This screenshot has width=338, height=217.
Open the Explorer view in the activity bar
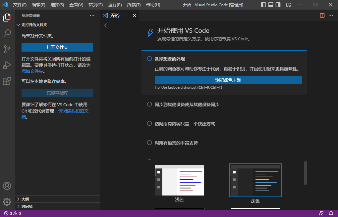[x=7, y=18]
